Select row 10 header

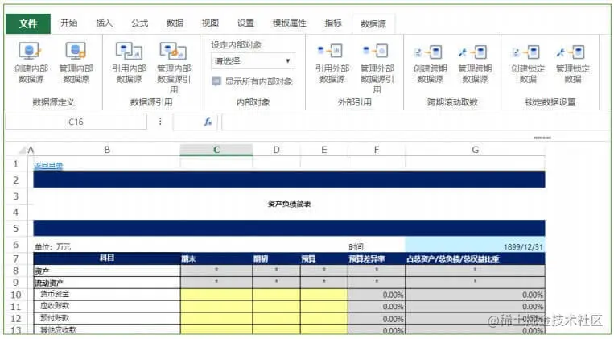click(16, 295)
